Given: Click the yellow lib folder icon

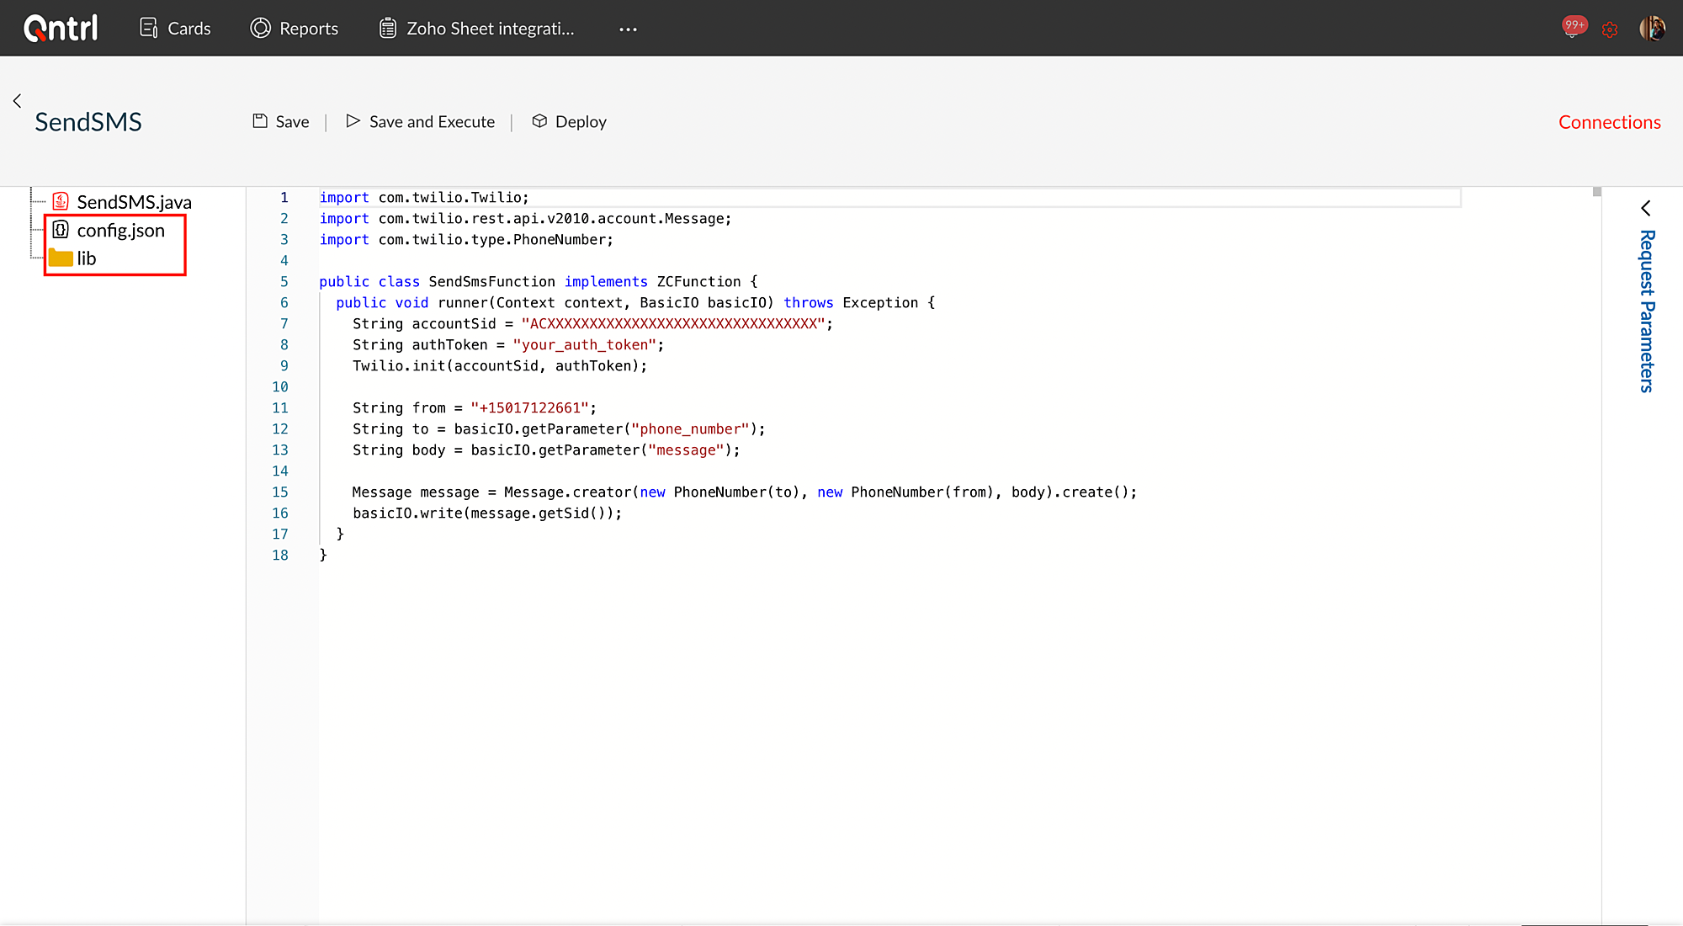Looking at the screenshot, I should pyautogui.click(x=61, y=258).
